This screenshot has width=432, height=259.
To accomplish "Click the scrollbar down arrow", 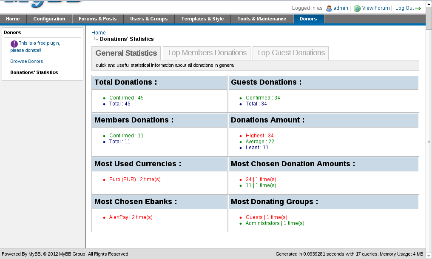I will pos(429,256).
